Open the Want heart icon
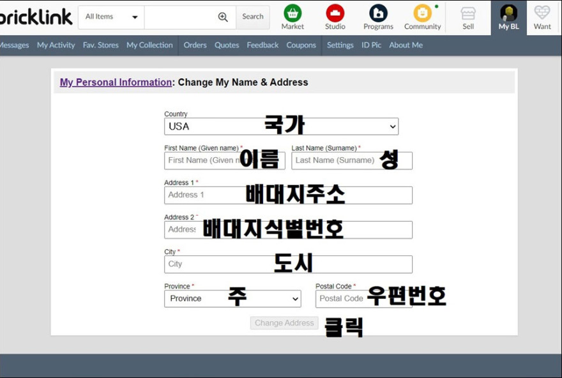Image resolution: width=562 pixels, height=378 pixels. [542, 13]
